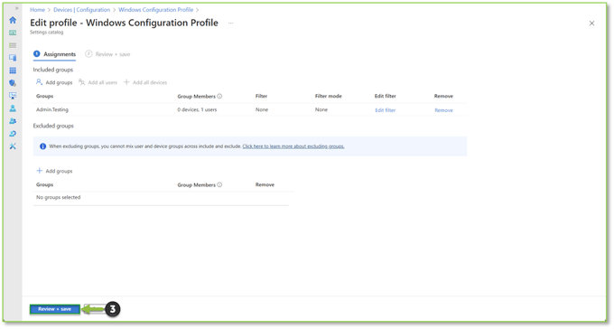Image resolution: width=614 pixels, height=329 pixels.
Task: Close the Edit profile pane
Action: (591, 23)
